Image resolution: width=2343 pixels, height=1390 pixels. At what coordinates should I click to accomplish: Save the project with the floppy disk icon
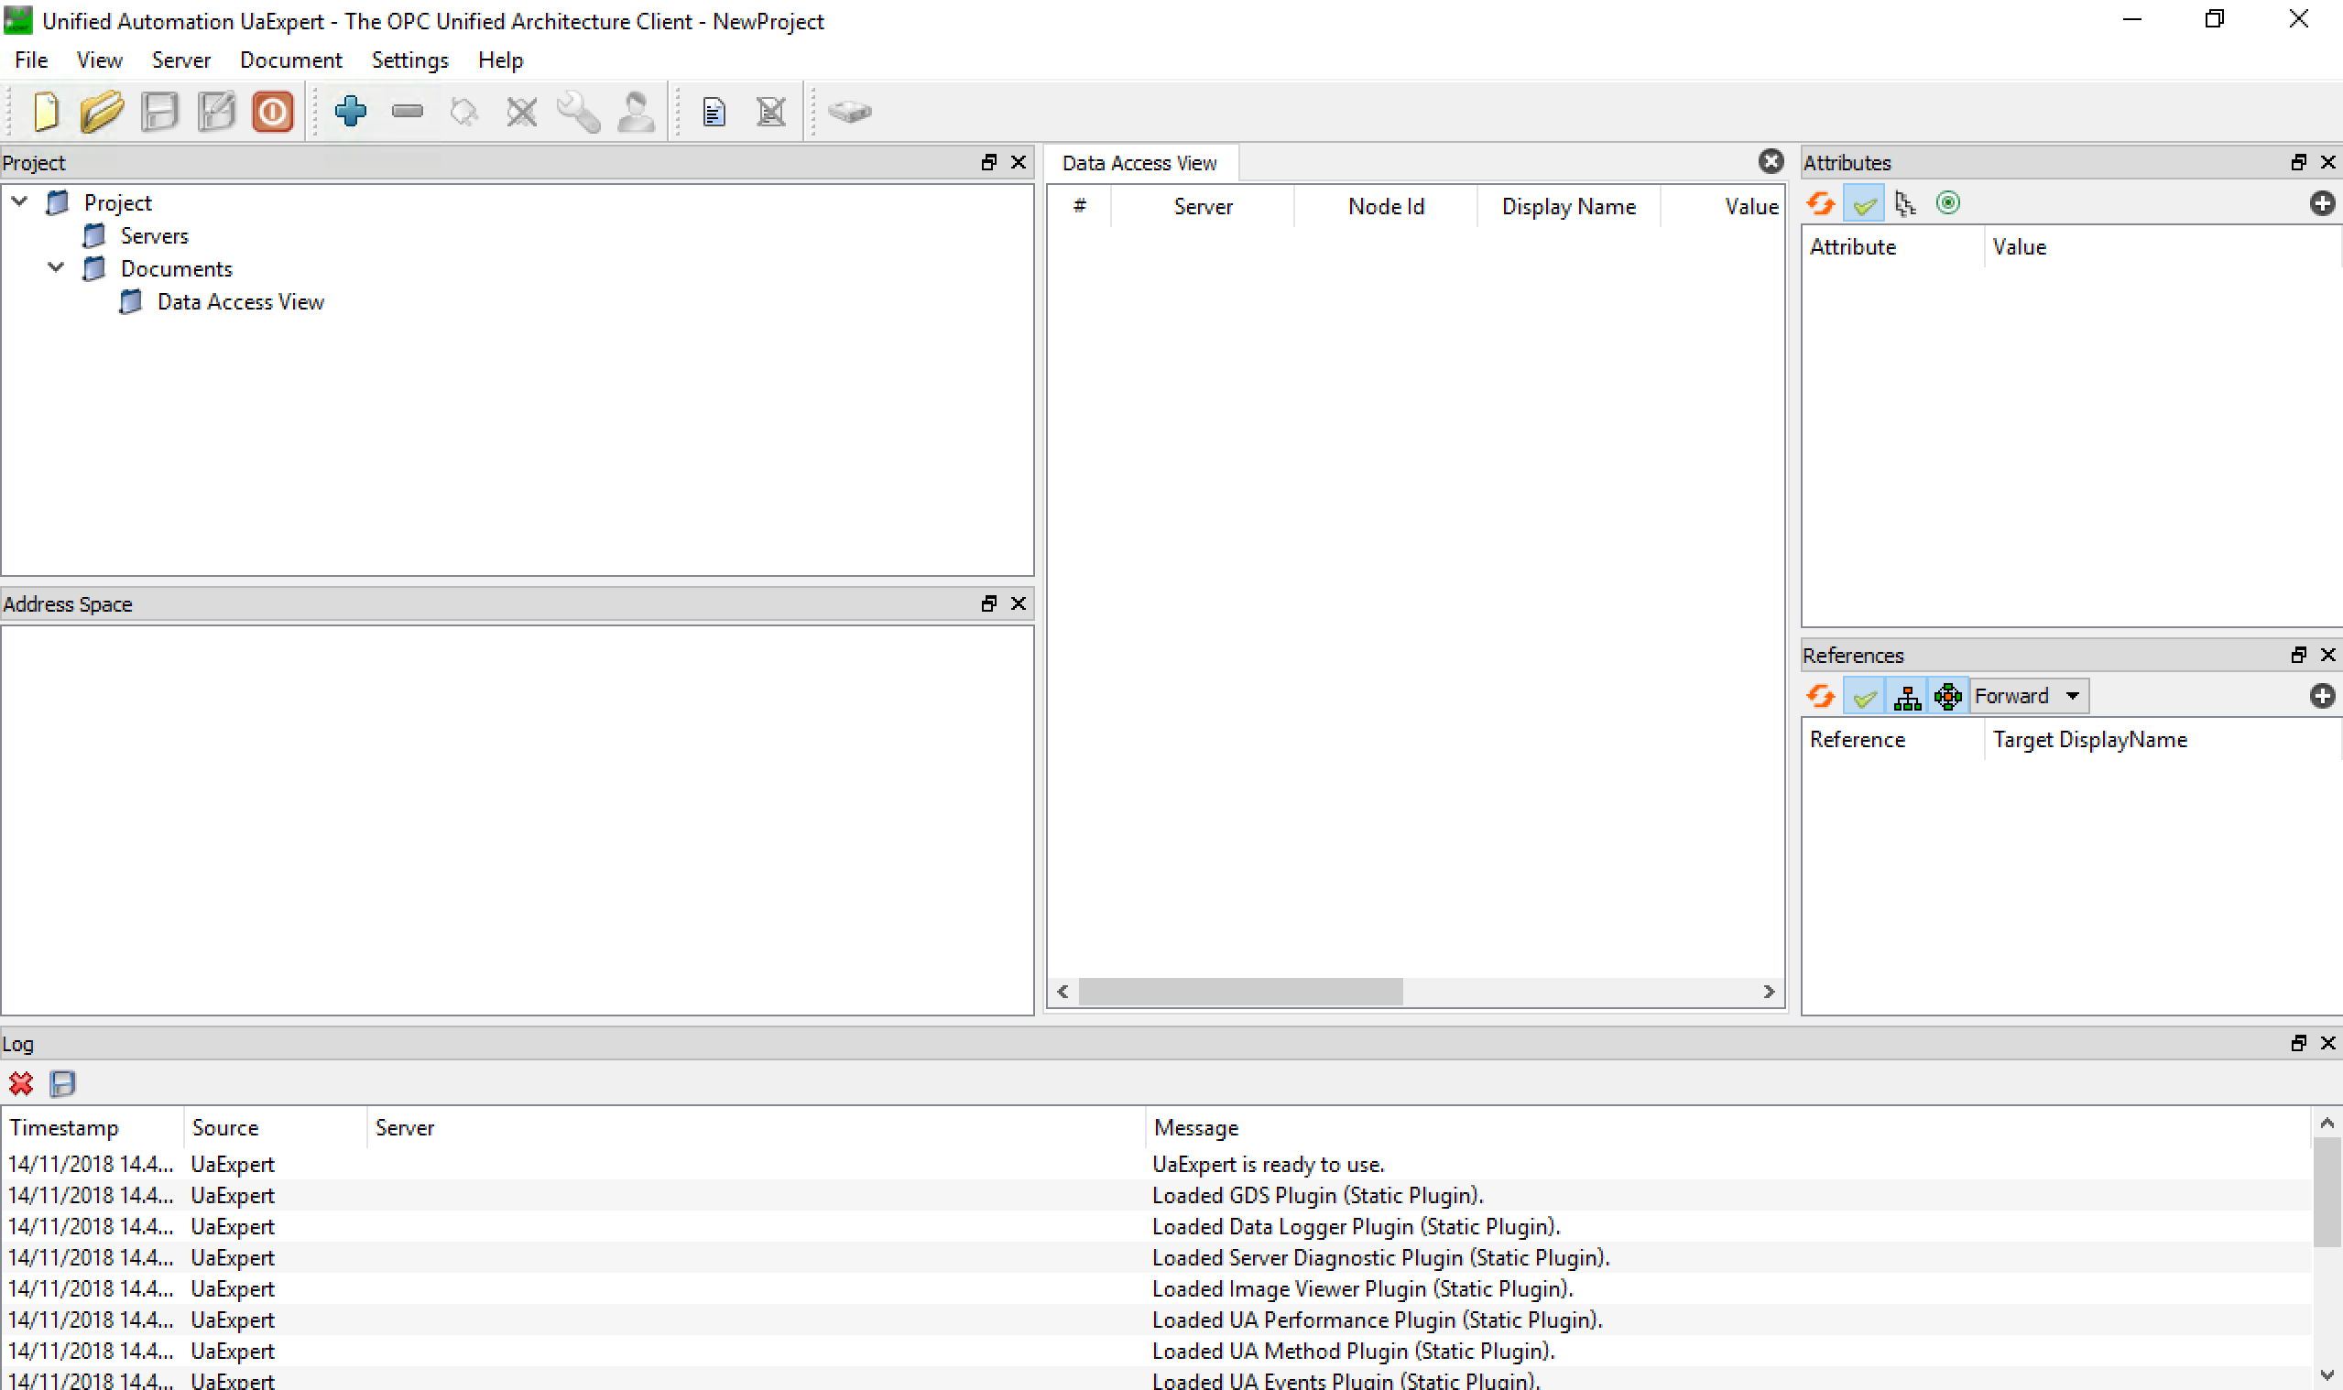(160, 112)
